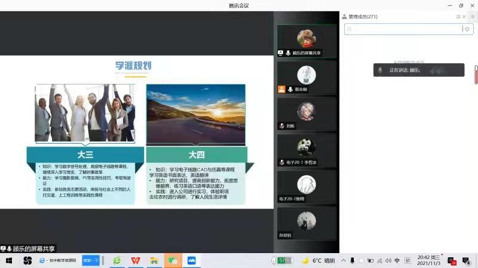Screen dimensions: 478x268
Task: Clear the member search box
Action: (x=467, y=29)
